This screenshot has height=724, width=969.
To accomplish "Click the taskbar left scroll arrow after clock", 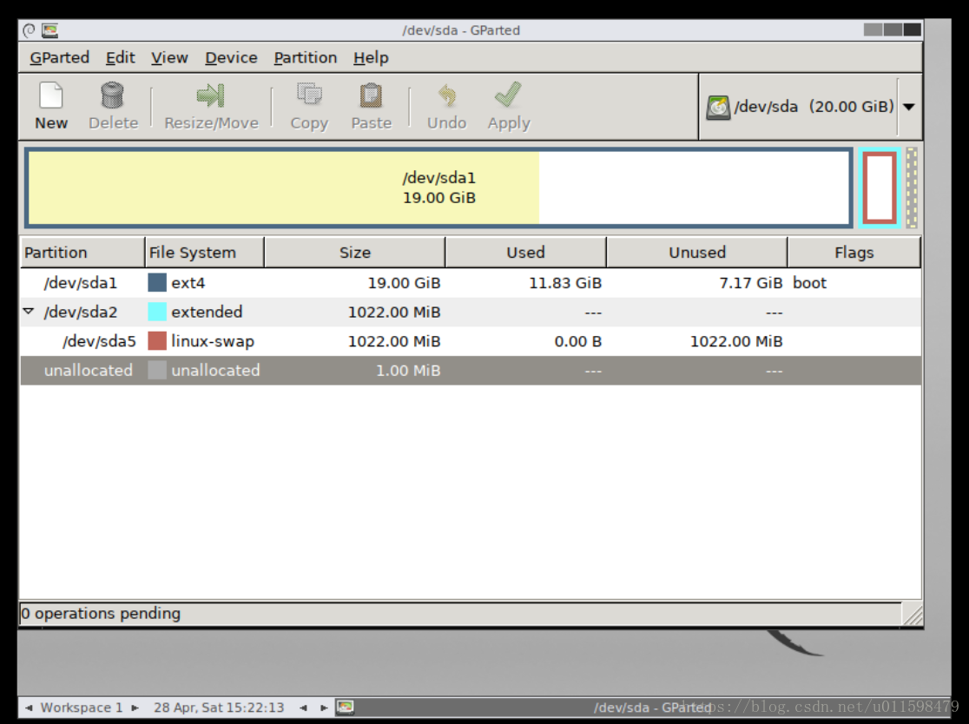I will pyautogui.click(x=303, y=708).
